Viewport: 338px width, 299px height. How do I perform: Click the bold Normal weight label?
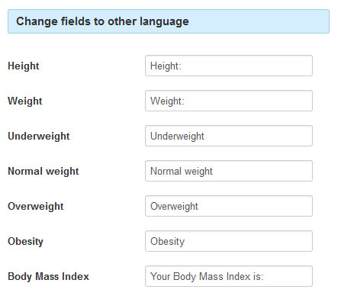pyautogui.click(x=43, y=172)
